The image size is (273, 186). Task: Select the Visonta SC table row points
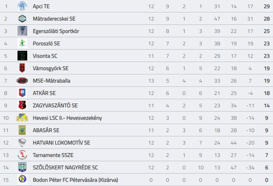click(266, 56)
